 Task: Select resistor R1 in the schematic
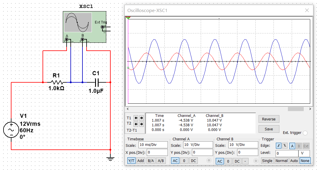click(57, 82)
